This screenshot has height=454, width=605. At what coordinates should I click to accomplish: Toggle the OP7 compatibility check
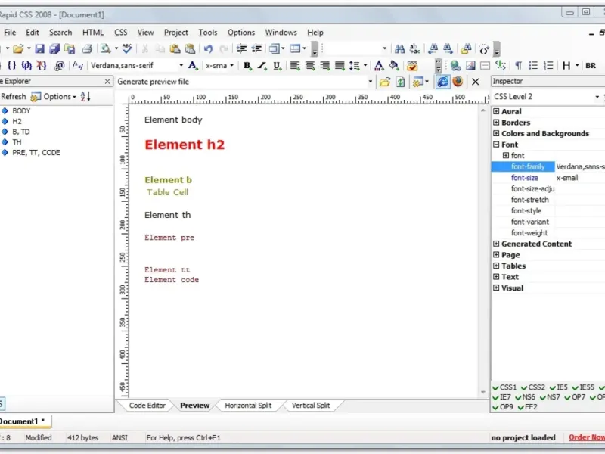click(x=575, y=397)
